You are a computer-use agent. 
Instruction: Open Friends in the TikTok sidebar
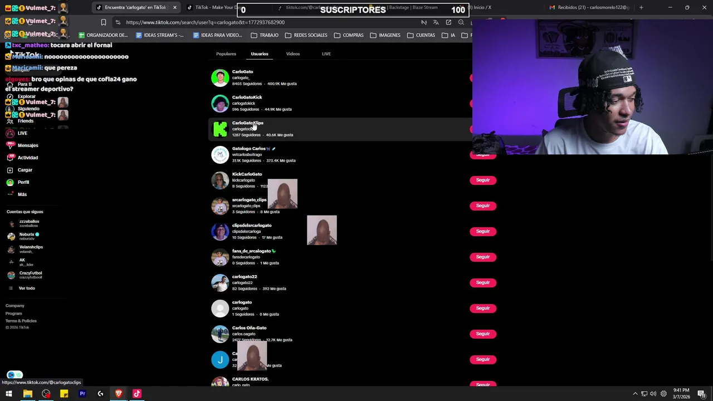tap(20, 121)
